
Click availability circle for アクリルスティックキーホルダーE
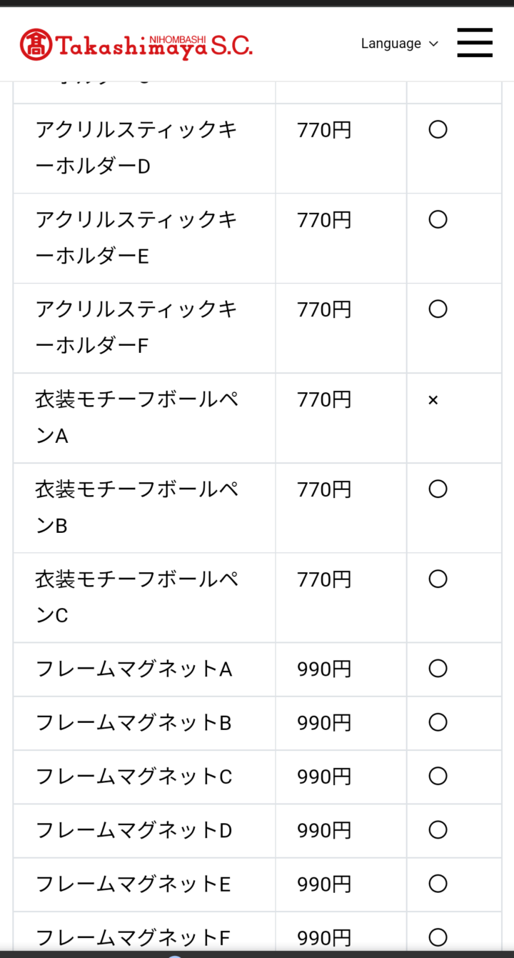(x=438, y=219)
